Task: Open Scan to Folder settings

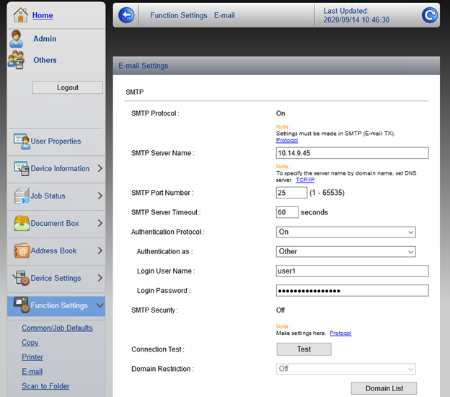Action: [x=45, y=386]
